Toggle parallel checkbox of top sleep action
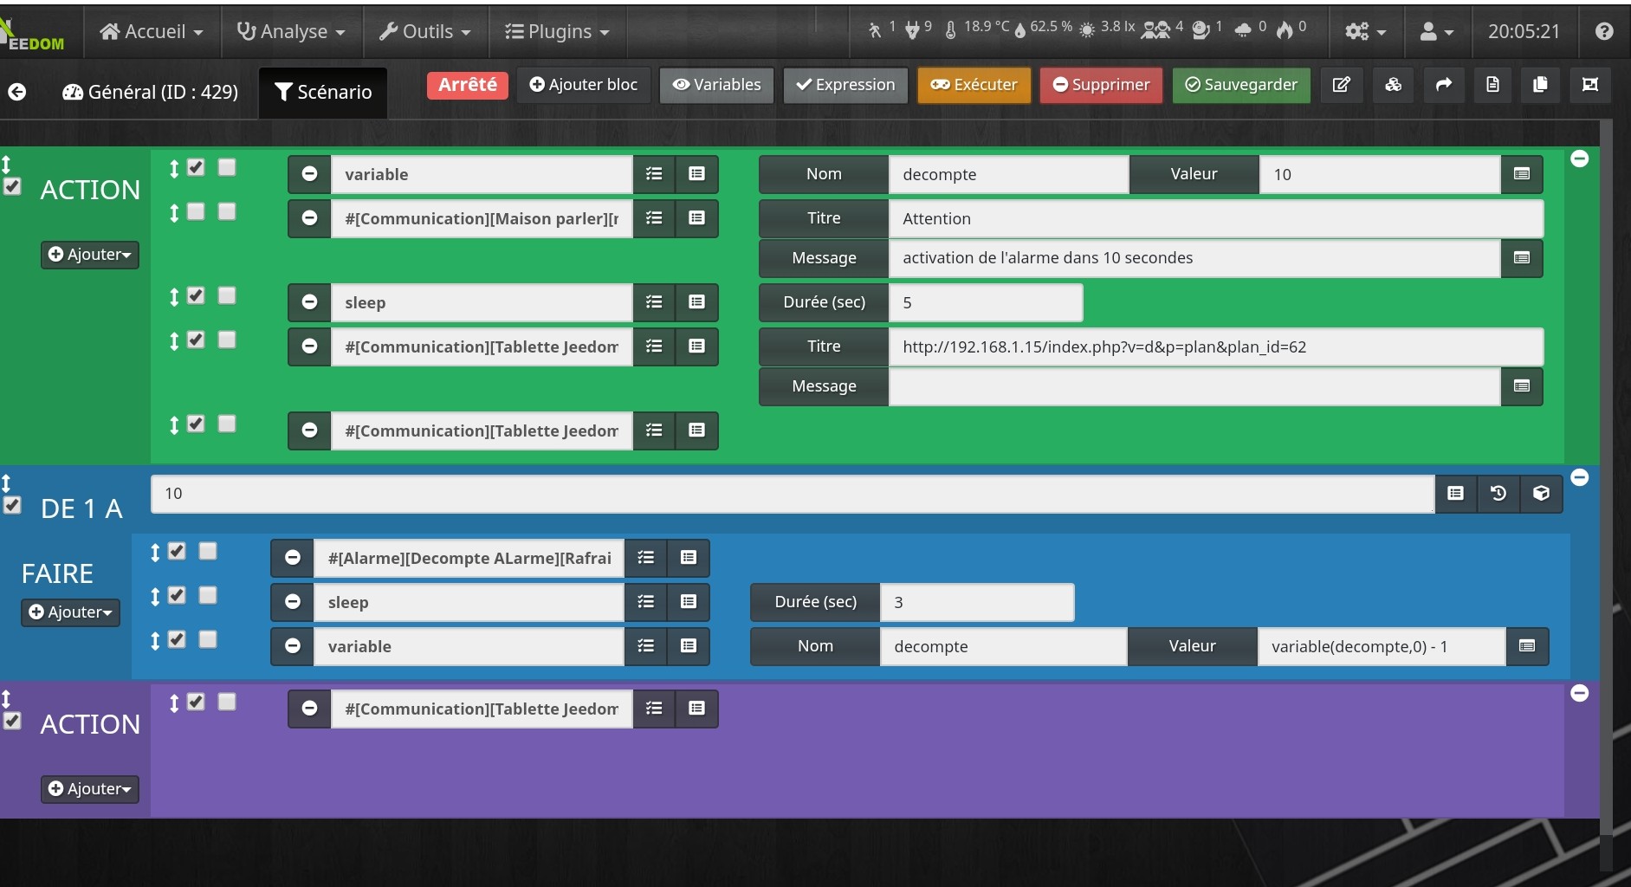1631x887 pixels. point(227,295)
